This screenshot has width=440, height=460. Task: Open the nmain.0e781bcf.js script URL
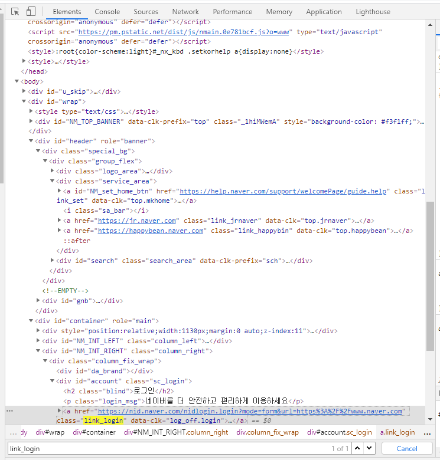pos(184,32)
